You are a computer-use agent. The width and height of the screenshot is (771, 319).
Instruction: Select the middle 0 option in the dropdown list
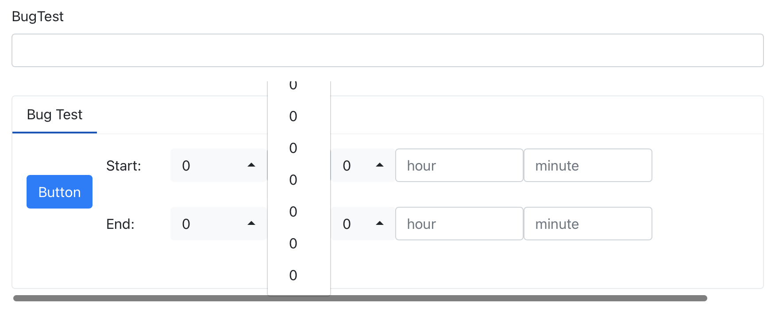[x=293, y=180]
